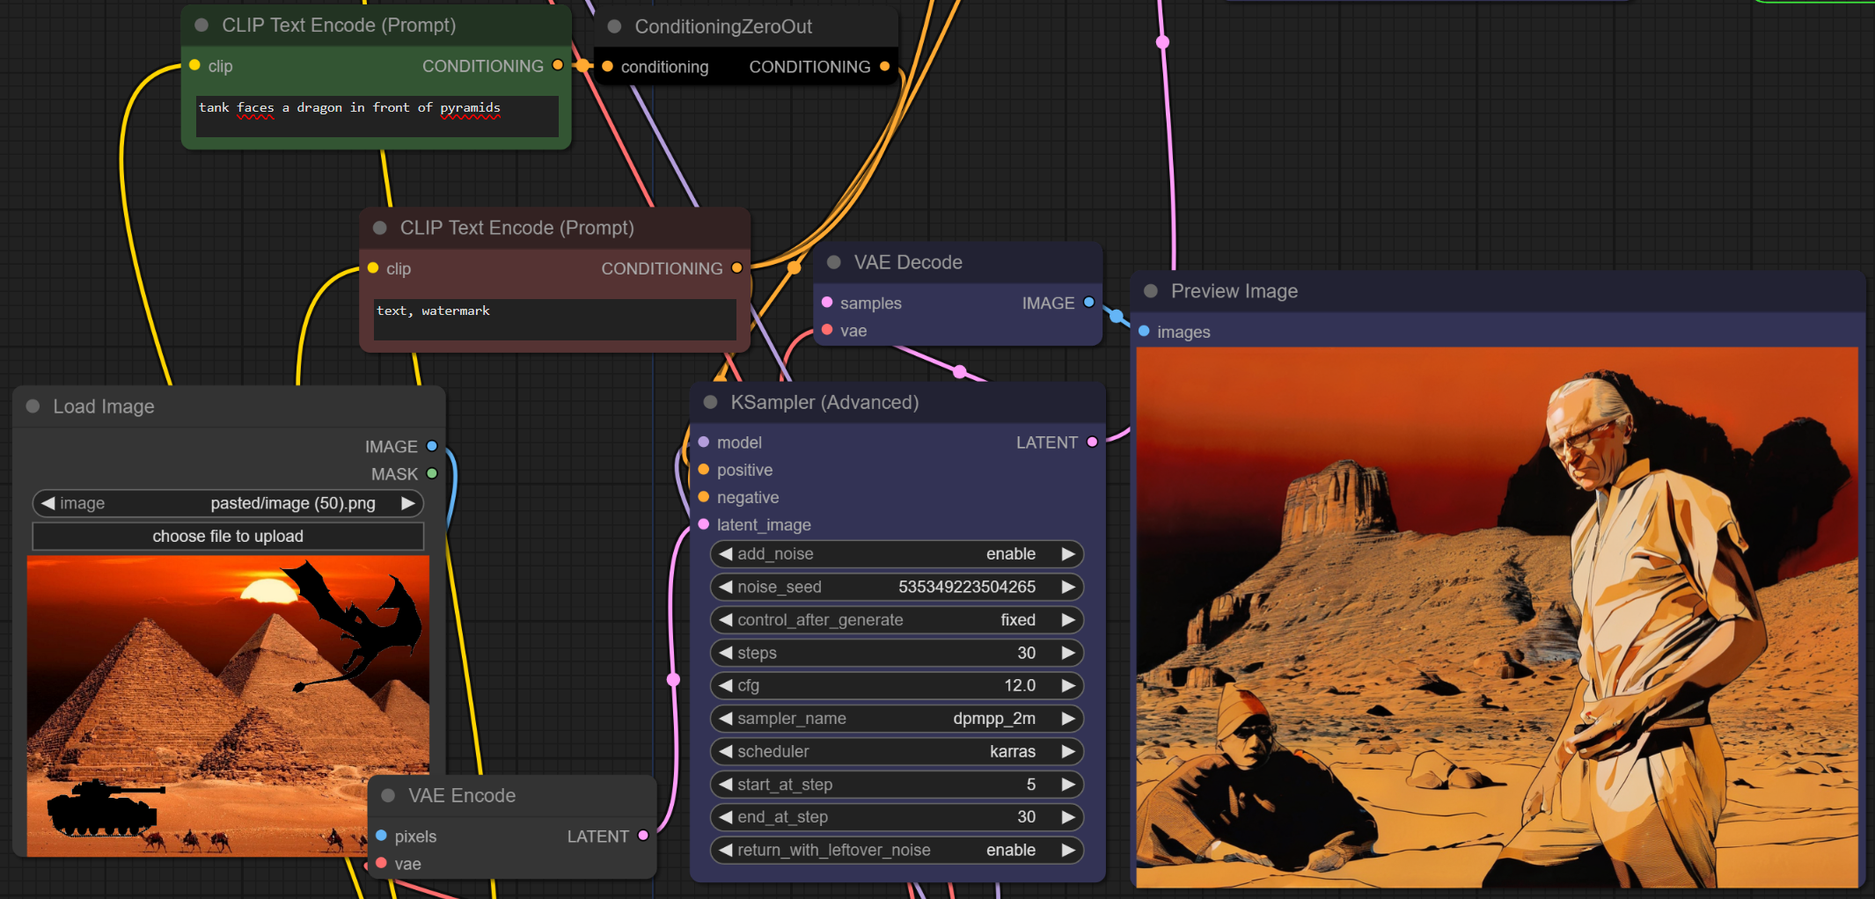Viewport: 1875px width, 899px height.
Task: Decrease cfg value with left arrow
Action: click(725, 686)
